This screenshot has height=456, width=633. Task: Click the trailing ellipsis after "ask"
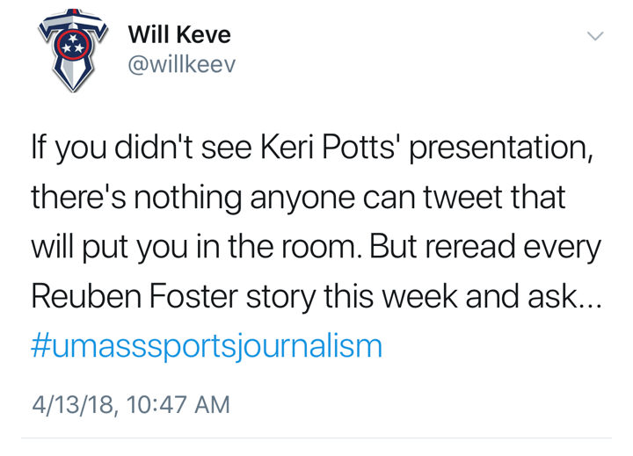(x=588, y=296)
